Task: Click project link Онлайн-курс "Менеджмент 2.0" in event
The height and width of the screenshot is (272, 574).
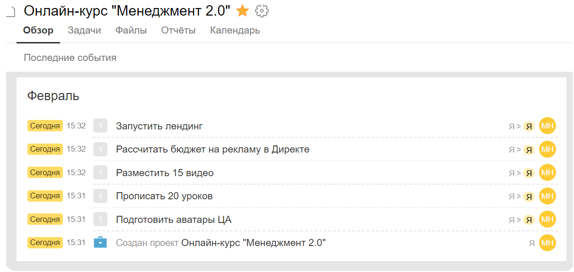Action: [254, 243]
